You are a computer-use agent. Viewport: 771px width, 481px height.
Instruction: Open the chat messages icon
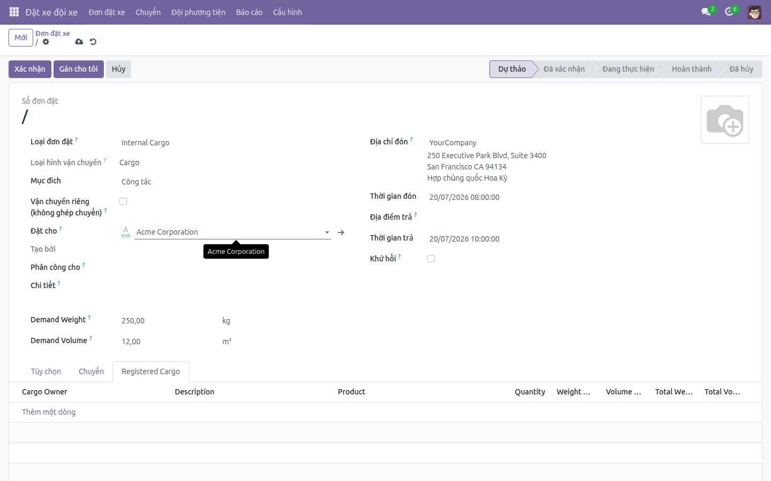click(x=706, y=12)
